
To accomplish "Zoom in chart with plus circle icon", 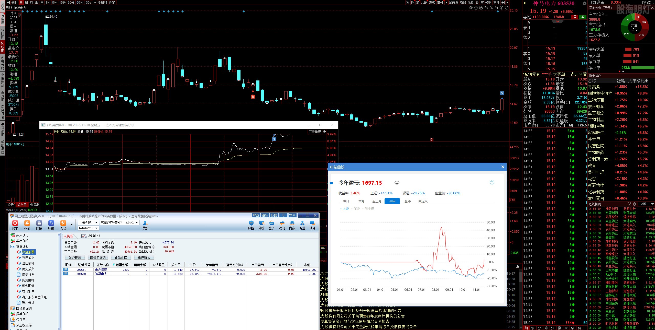I will point(501,8).
